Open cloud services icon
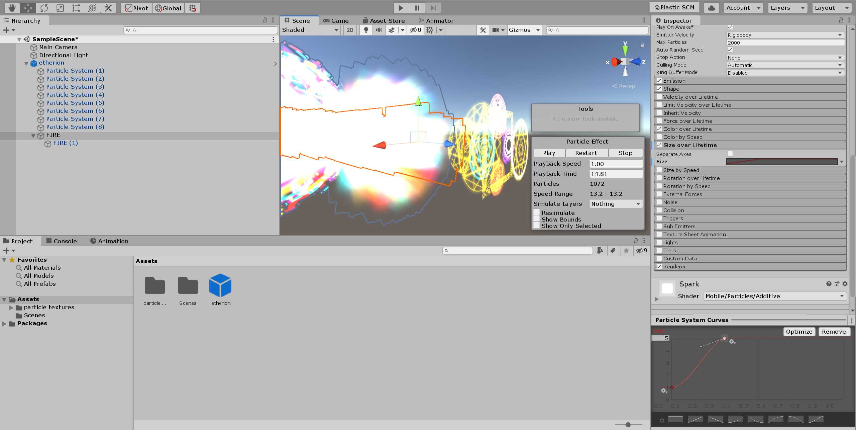This screenshot has height=430, width=856. (x=711, y=8)
